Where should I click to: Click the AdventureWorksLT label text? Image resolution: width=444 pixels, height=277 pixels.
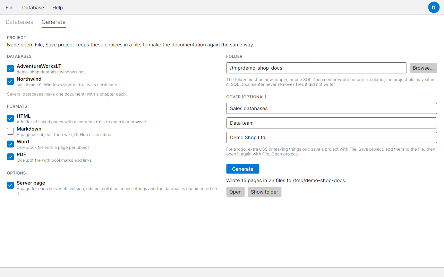pos(39,66)
